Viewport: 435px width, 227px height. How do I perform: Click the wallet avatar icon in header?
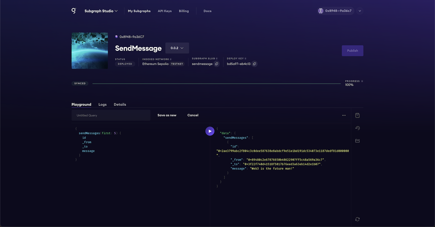tap(321, 11)
